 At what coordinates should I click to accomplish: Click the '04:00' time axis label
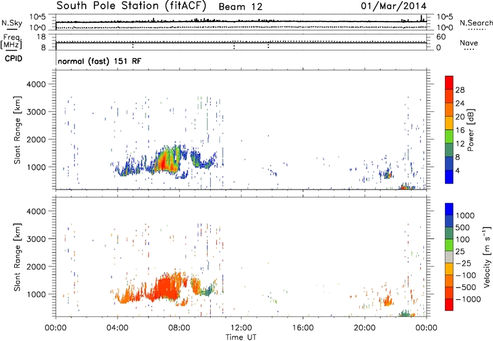(118, 328)
